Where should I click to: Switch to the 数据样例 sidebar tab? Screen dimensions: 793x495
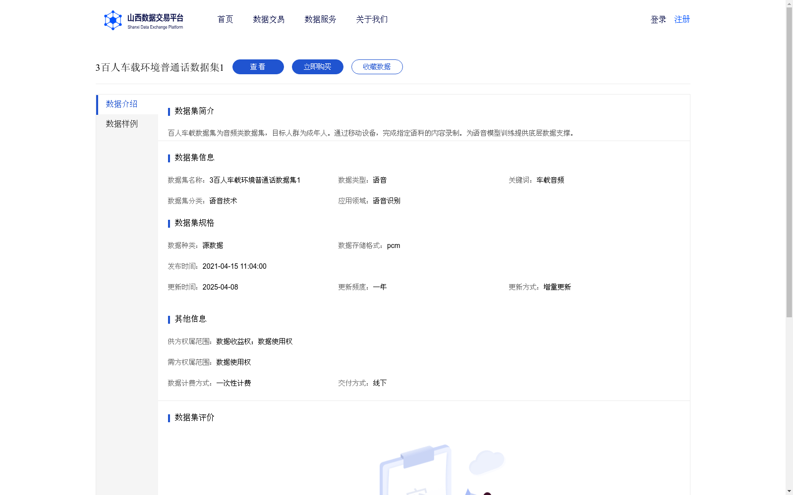(127, 124)
